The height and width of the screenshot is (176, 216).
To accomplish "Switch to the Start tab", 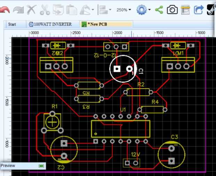I will [x=12, y=24].
